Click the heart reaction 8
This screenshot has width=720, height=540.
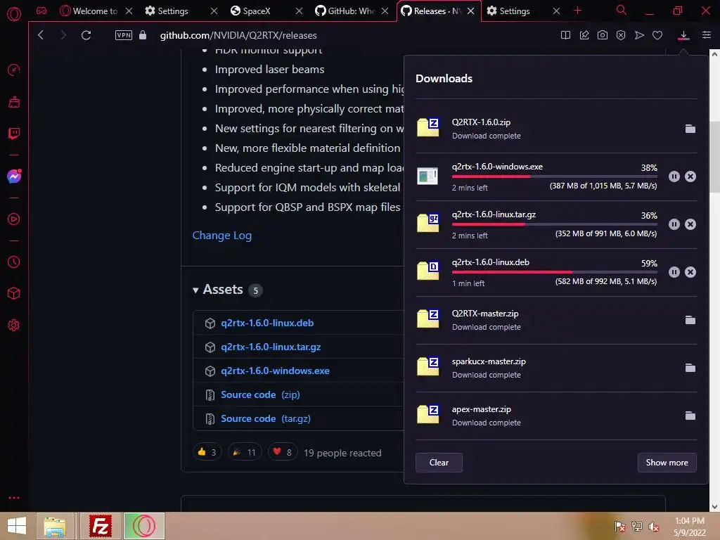pos(283,452)
